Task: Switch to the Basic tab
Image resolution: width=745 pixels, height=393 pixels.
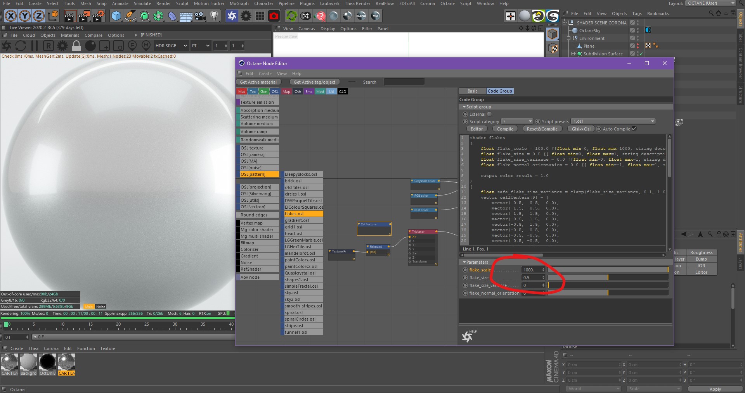Action: (x=473, y=91)
